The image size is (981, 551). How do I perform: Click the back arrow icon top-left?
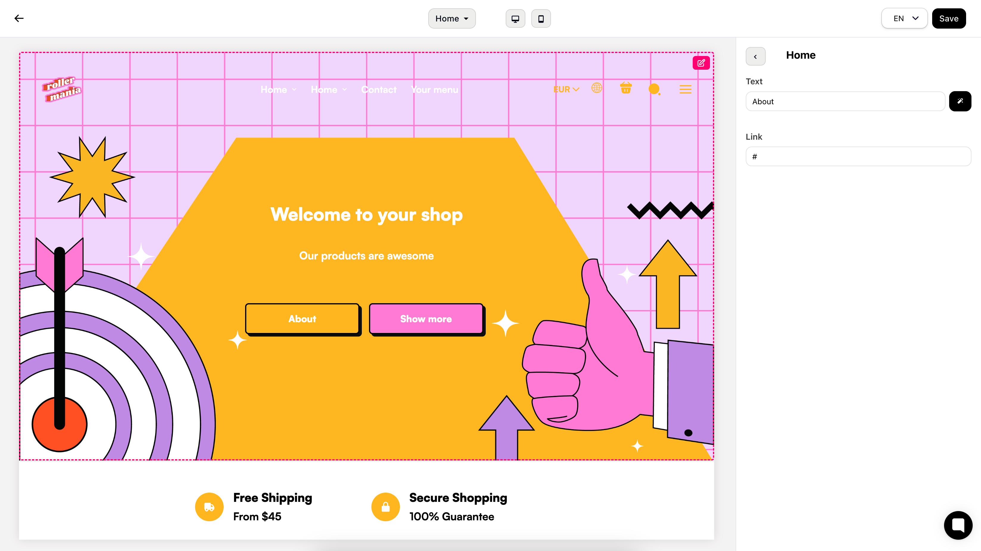point(19,18)
